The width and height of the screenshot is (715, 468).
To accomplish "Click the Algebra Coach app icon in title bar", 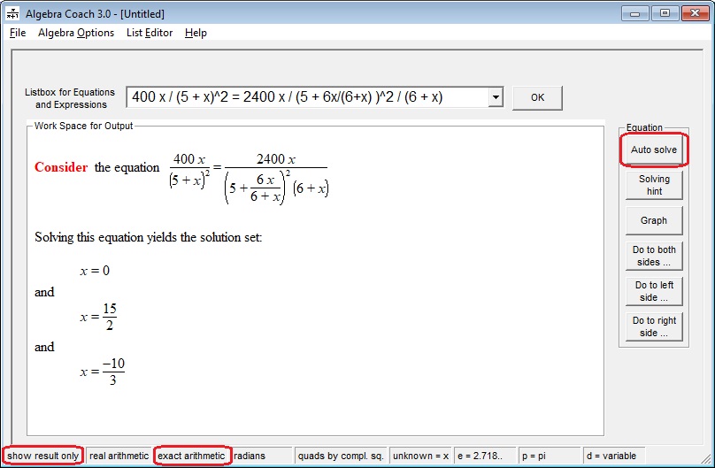I will click(12, 13).
